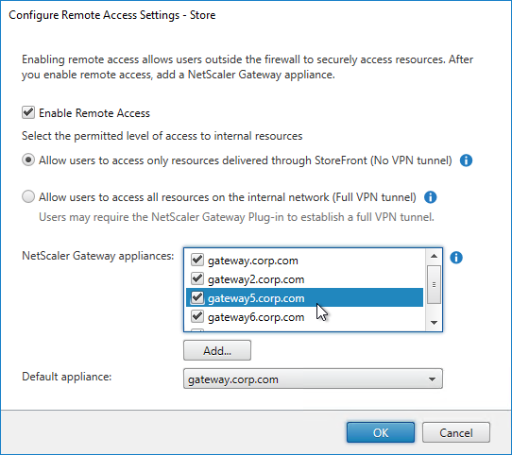Select Full VPN tunnel radio button
512x455 pixels.
click(x=28, y=197)
